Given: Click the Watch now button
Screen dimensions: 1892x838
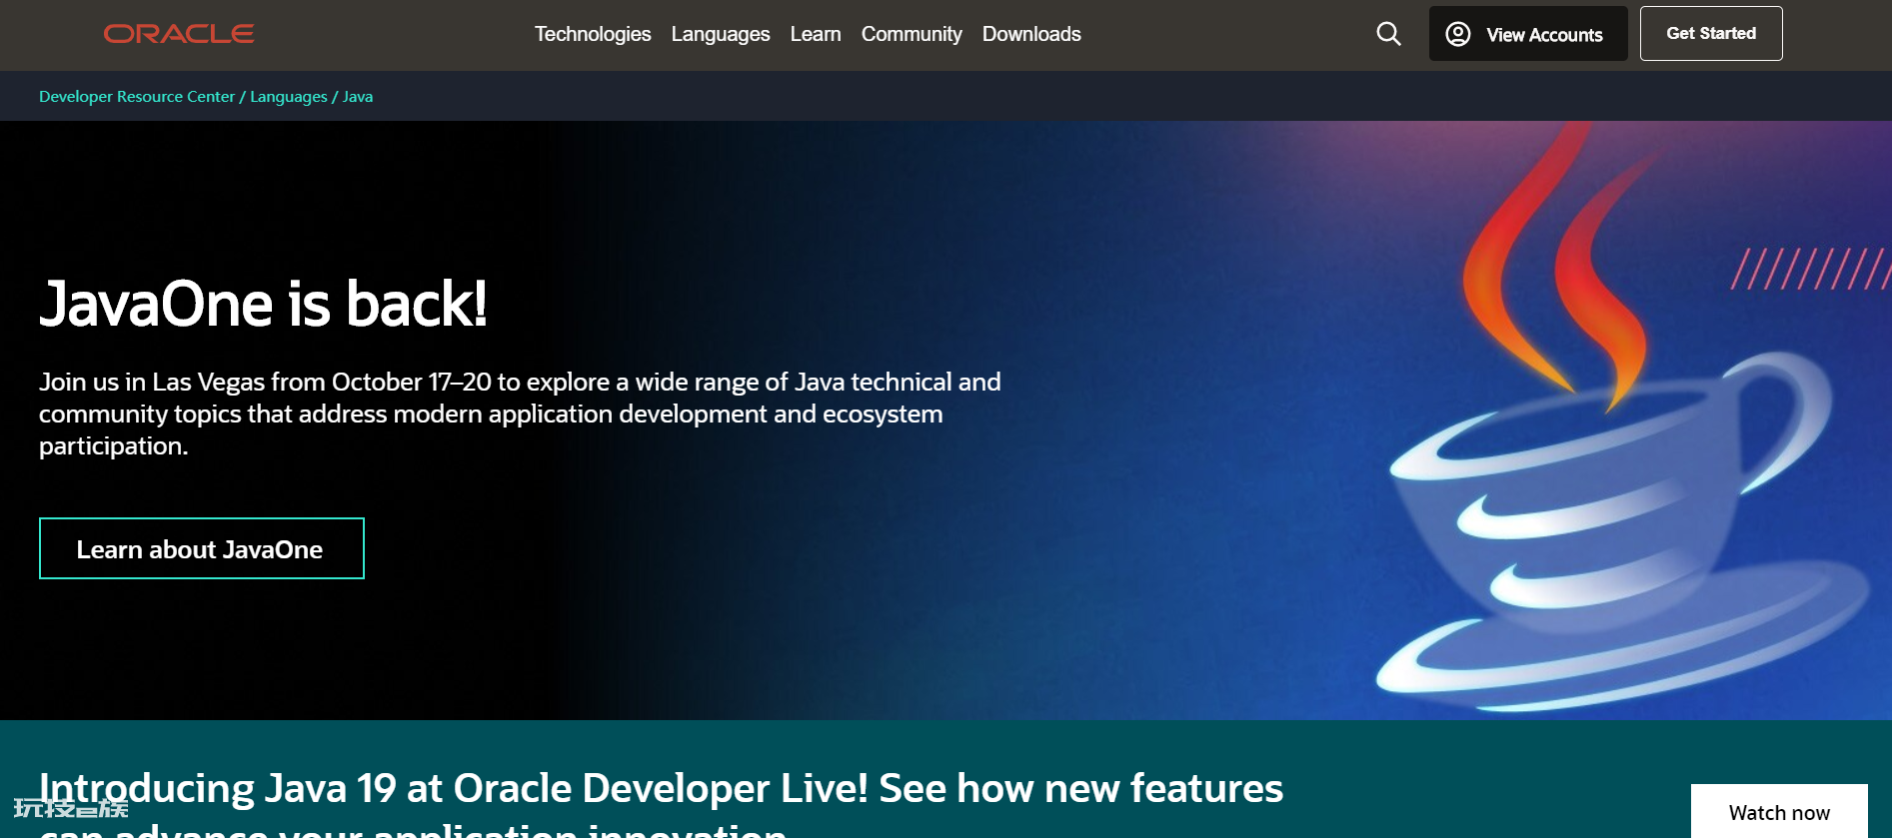Looking at the screenshot, I should coord(1779,811).
